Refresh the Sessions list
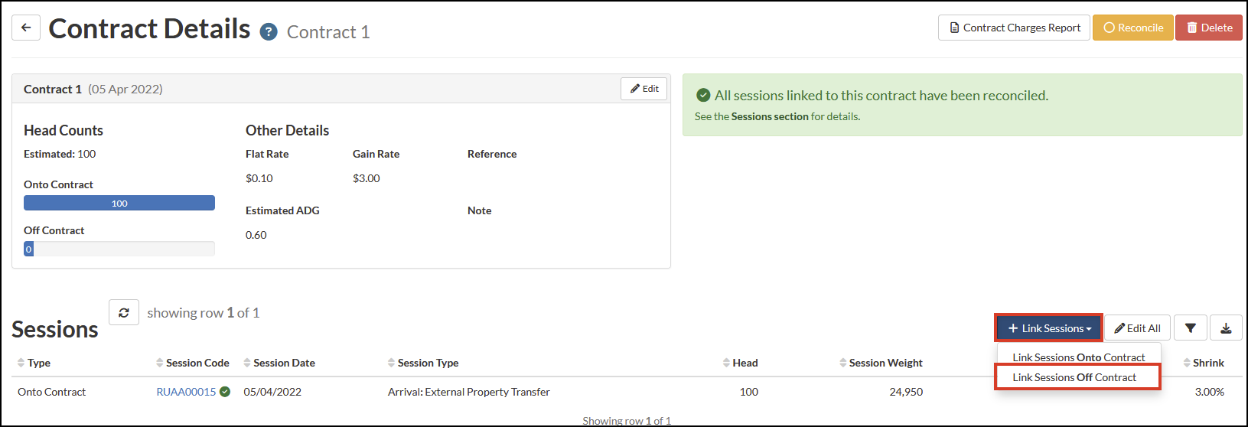Screen dimensions: 1248x427 [124, 312]
